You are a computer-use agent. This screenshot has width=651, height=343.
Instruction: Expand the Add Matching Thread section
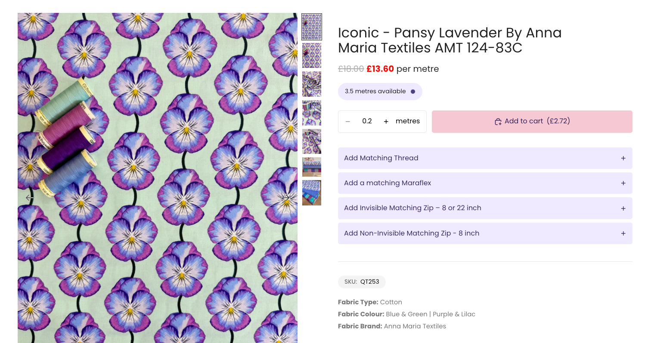623,158
